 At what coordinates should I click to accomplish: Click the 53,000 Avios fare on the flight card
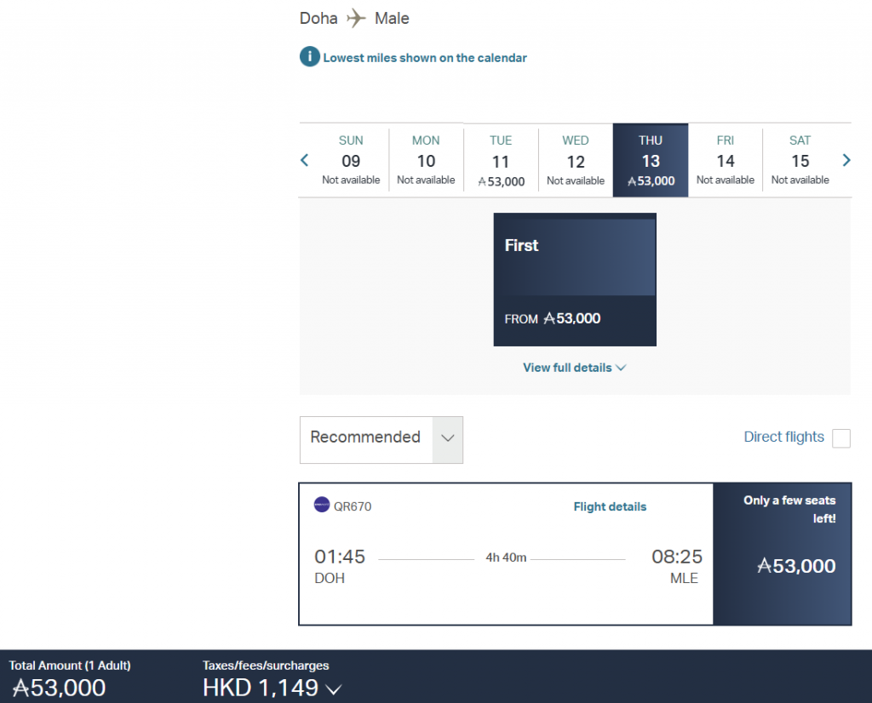[x=795, y=566]
